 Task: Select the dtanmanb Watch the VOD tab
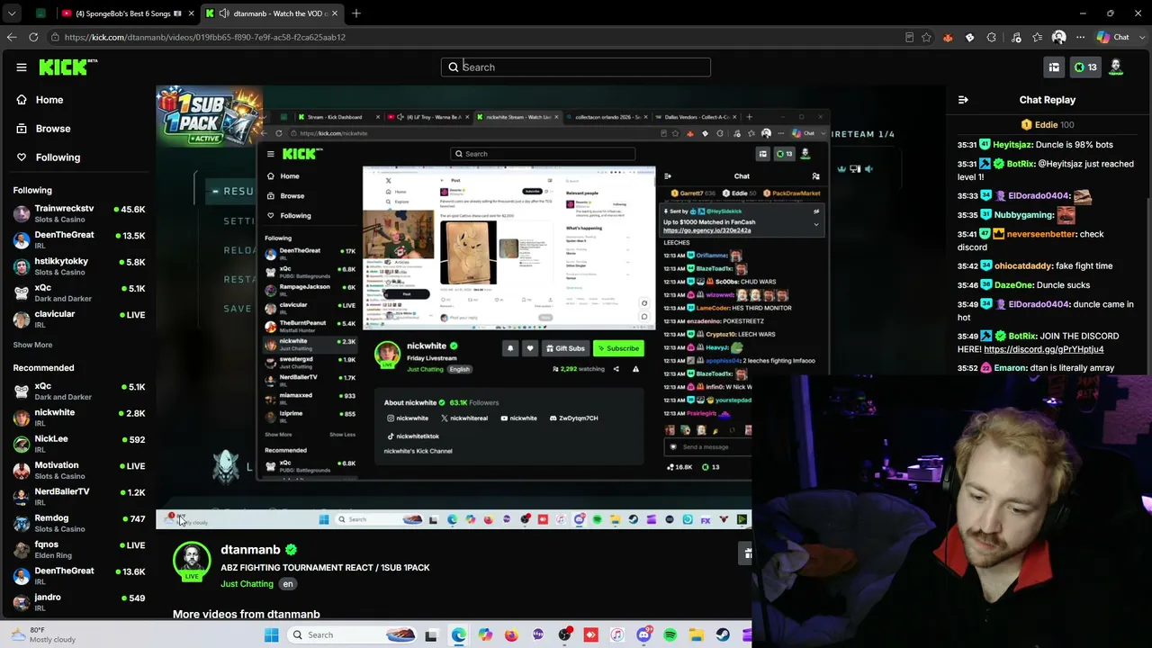coord(270,13)
